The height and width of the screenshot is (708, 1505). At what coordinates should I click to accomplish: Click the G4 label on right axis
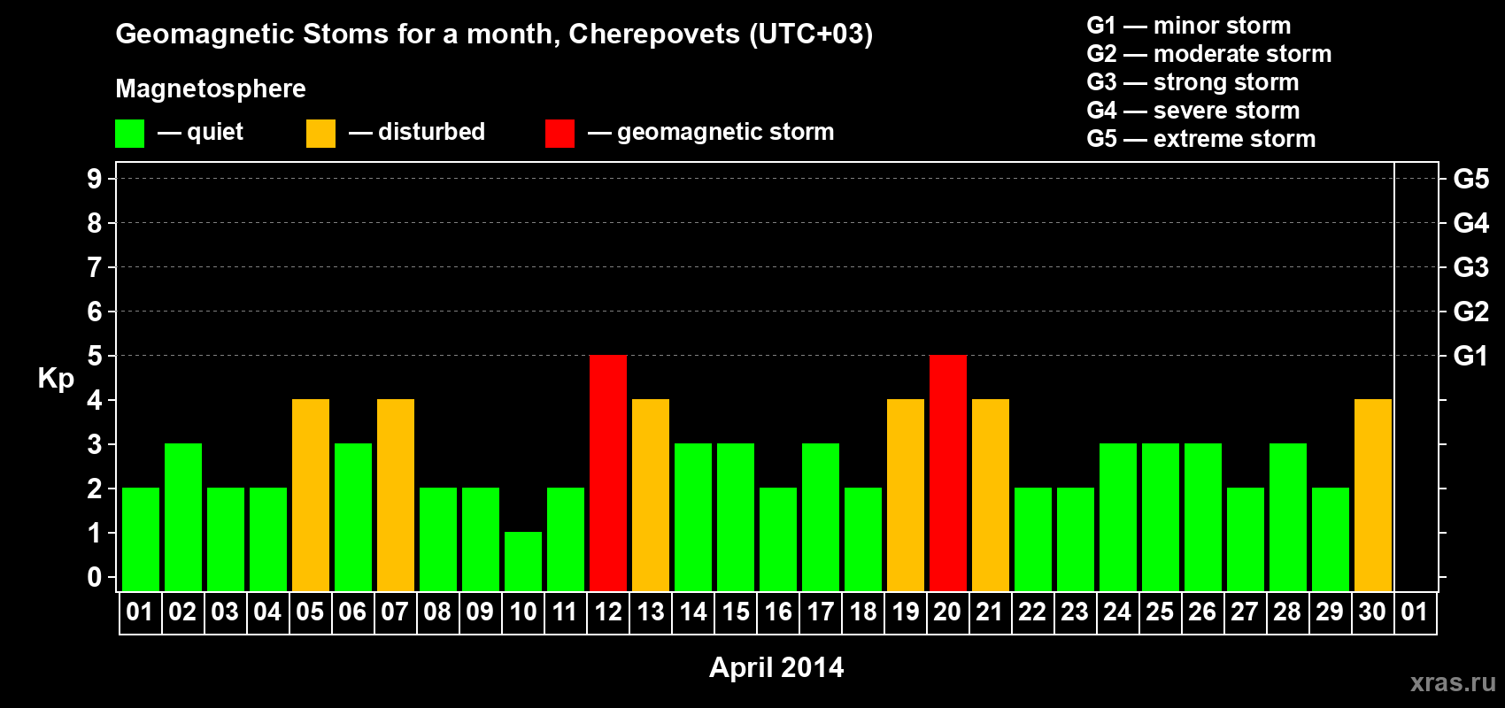pyautogui.click(x=1471, y=223)
